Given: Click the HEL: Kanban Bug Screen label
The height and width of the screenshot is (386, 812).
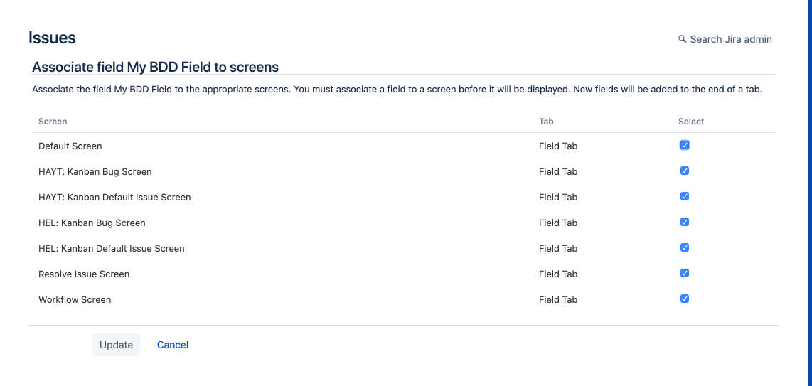Looking at the screenshot, I should tap(92, 223).
